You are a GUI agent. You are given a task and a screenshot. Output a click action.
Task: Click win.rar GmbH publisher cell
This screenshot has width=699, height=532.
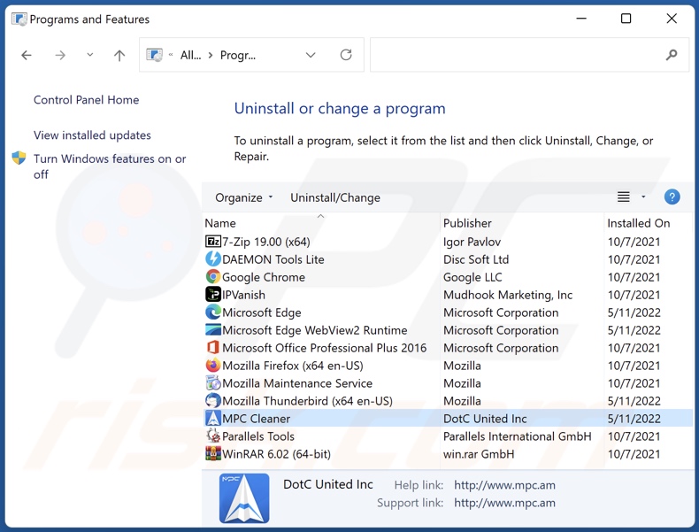coord(479,454)
